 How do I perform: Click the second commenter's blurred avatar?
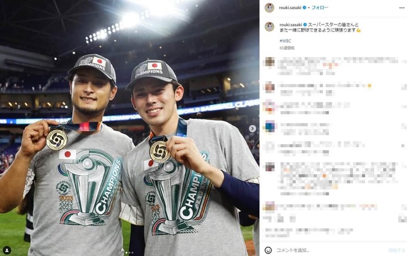269,87
